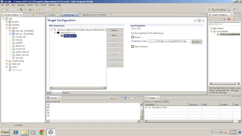Viewport: 242px width, 136px height.
Task: Expand the Warnings (1 item) entry
Action: pos(146,107)
